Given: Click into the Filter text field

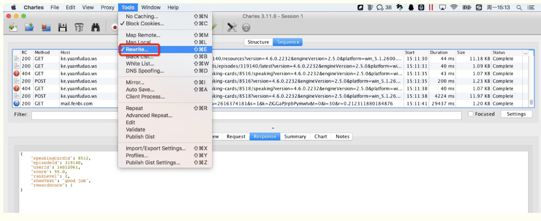Looking at the screenshot, I should pyautogui.click(x=246, y=115).
